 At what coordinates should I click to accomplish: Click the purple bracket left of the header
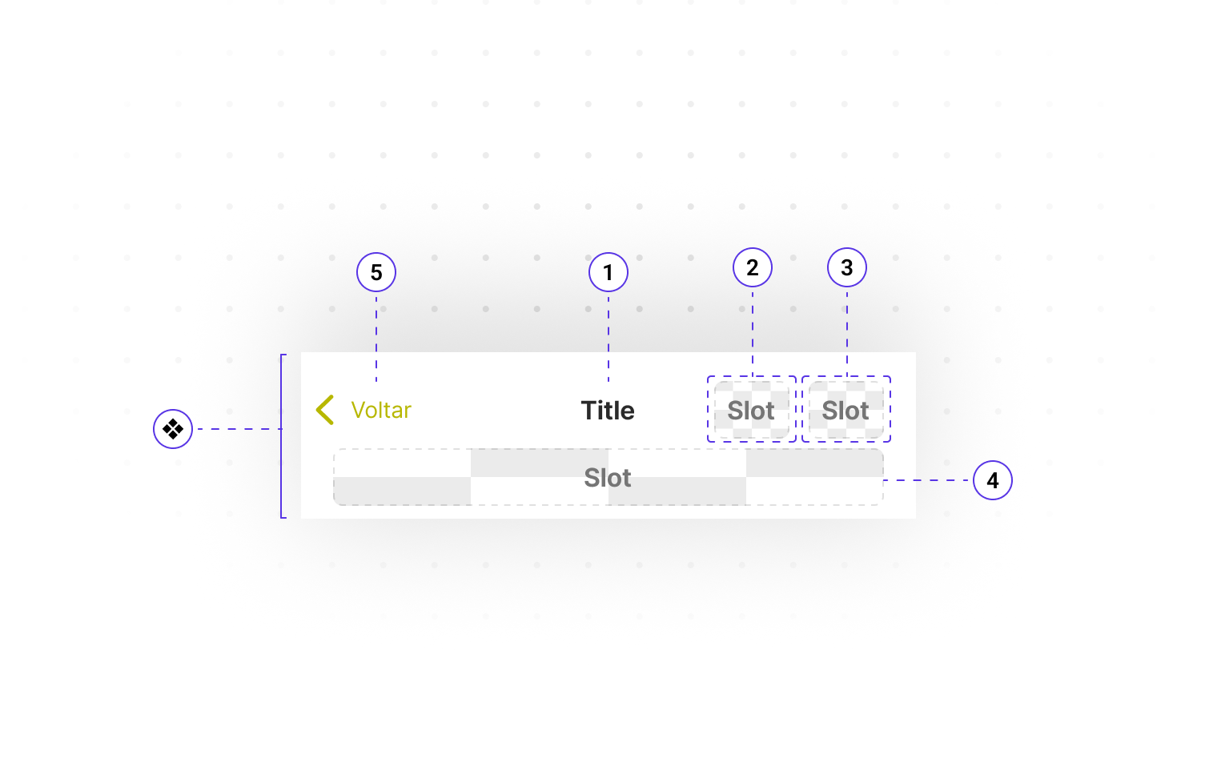282,436
